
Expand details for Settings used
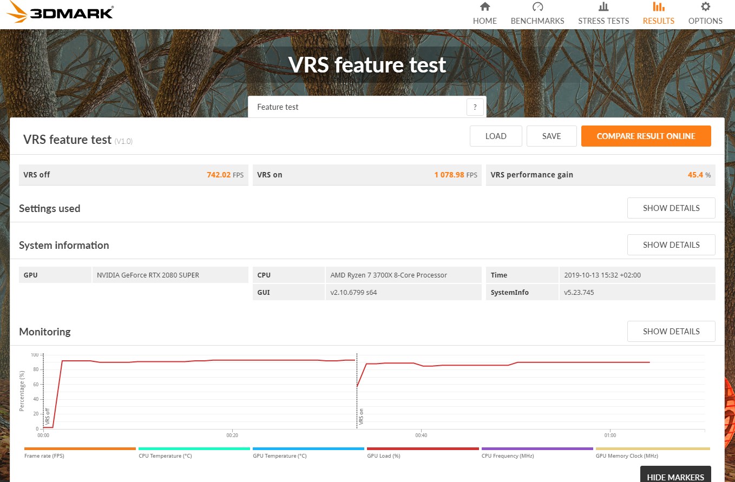pos(671,208)
